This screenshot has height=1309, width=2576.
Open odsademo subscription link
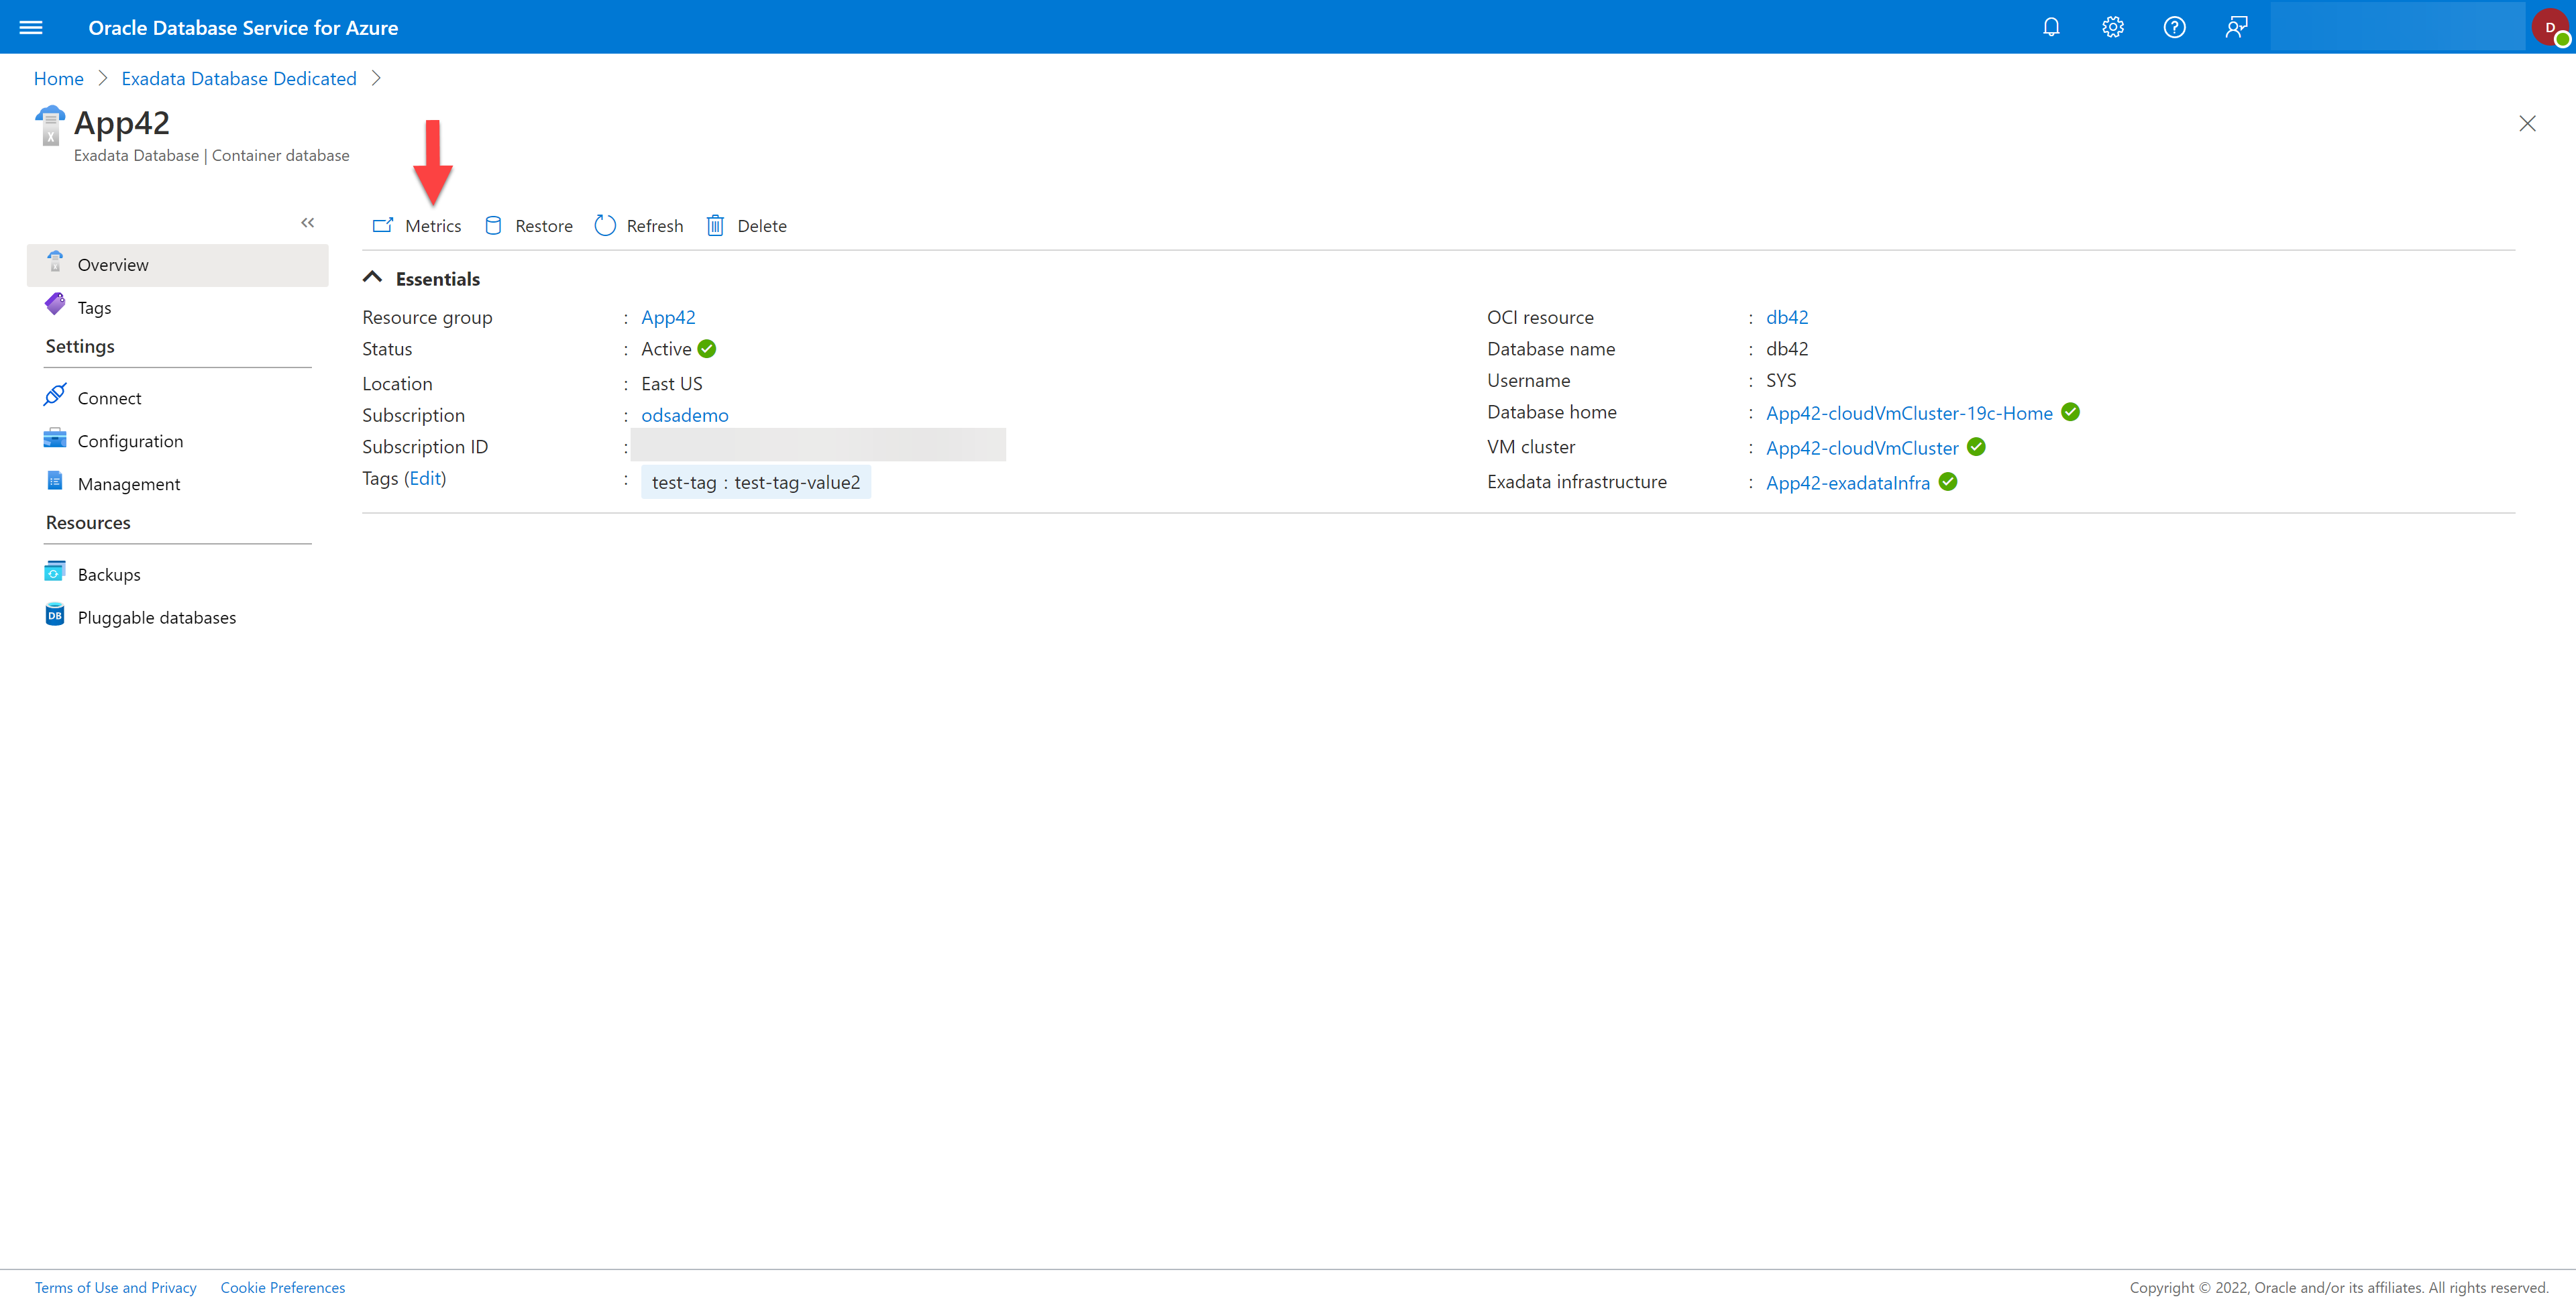pyautogui.click(x=685, y=415)
